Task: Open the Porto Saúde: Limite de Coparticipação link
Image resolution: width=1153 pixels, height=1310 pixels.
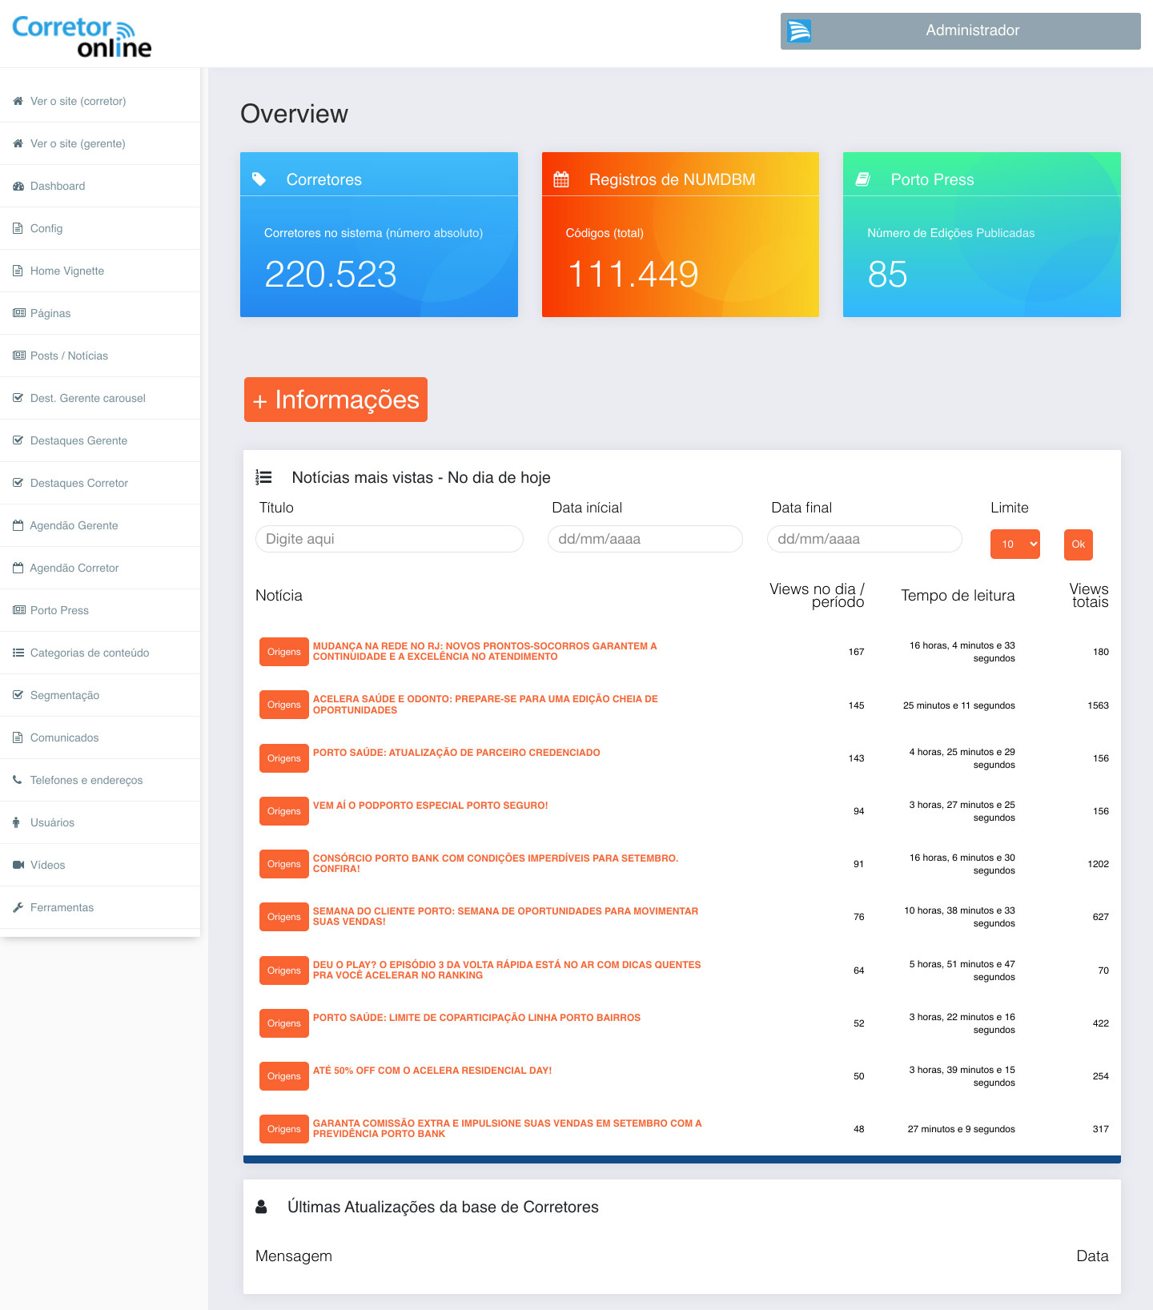Action: pyautogui.click(x=476, y=1018)
